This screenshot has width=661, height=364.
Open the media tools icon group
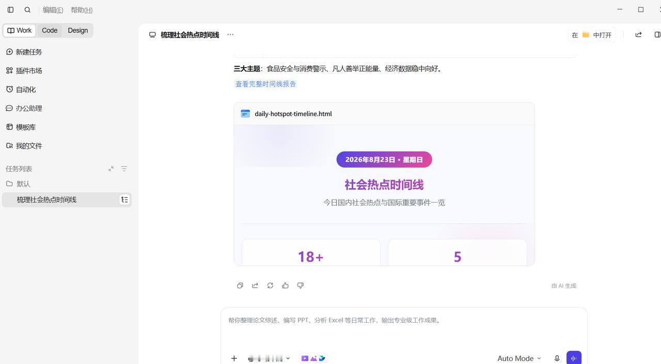pos(313,358)
